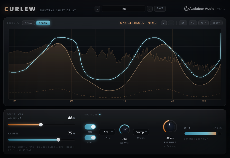The width and height of the screenshot is (230, 158).
Task: Click the +1843 smp readout
Action: tap(170, 146)
